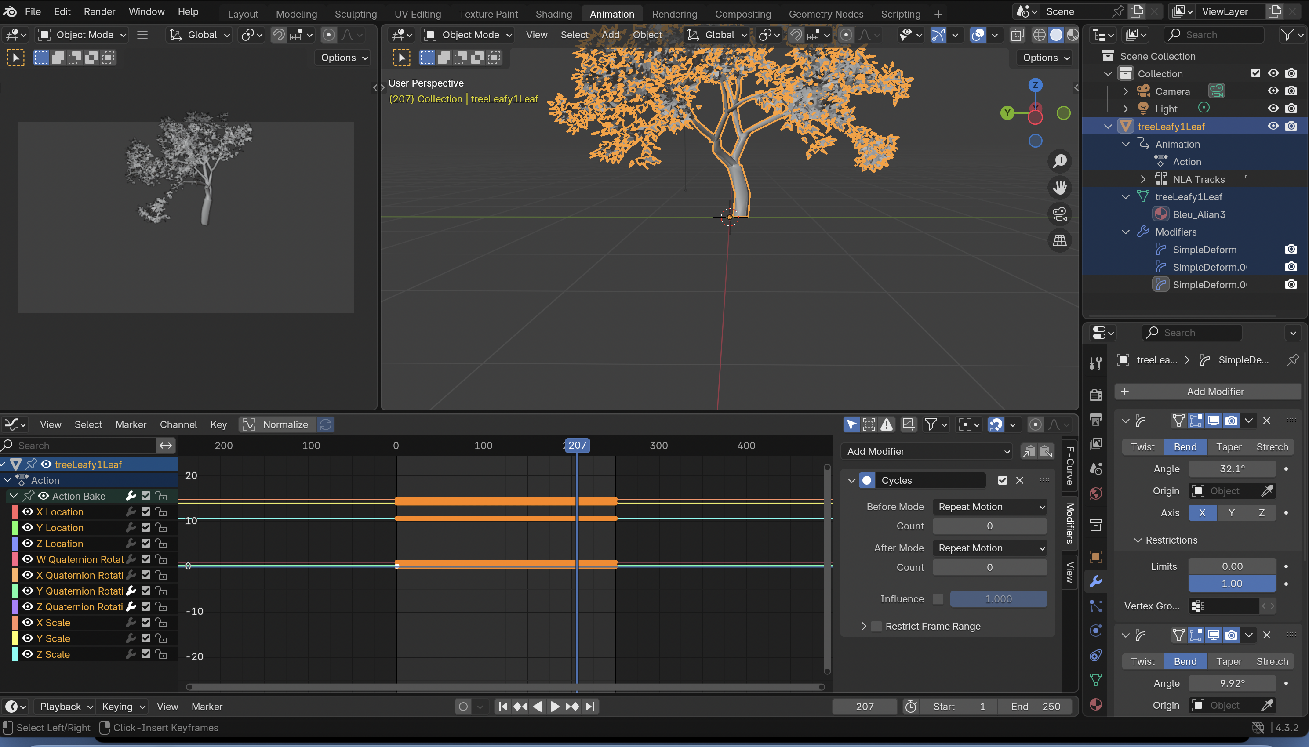This screenshot has width=1309, height=747.
Task: Collapse the Restrictions subpanel
Action: click(x=1138, y=540)
